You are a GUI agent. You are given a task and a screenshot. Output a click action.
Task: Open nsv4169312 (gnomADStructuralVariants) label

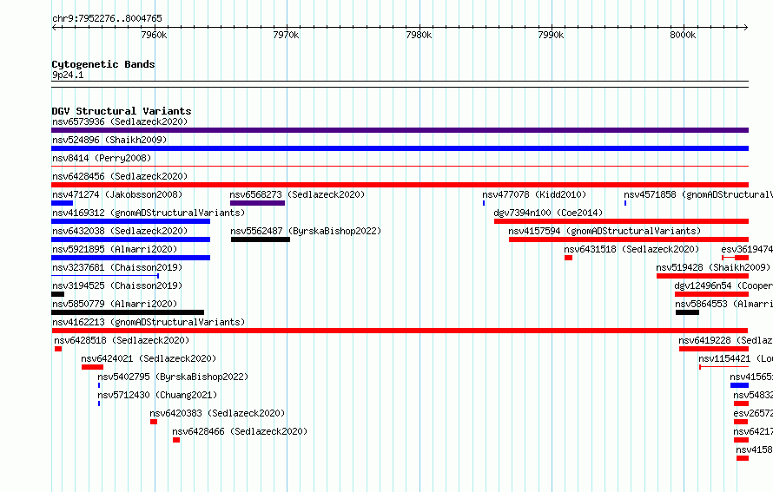[x=149, y=213]
